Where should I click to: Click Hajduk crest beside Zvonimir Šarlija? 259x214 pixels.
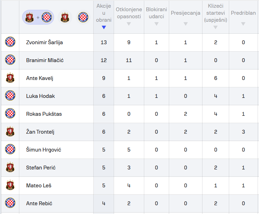tap(10, 42)
